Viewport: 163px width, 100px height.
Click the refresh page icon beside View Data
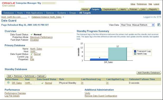point(159,25)
